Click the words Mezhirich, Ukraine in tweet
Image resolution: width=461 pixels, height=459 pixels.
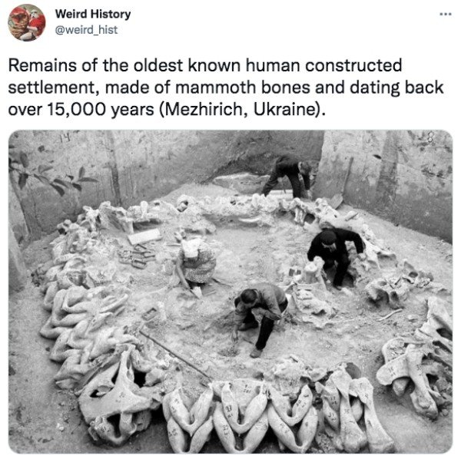click(x=240, y=110)
